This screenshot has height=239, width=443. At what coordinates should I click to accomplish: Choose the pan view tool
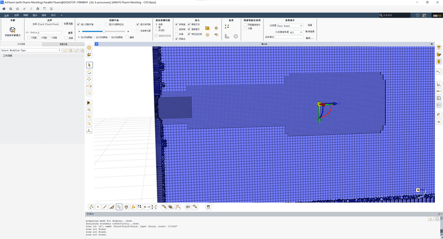89,79
